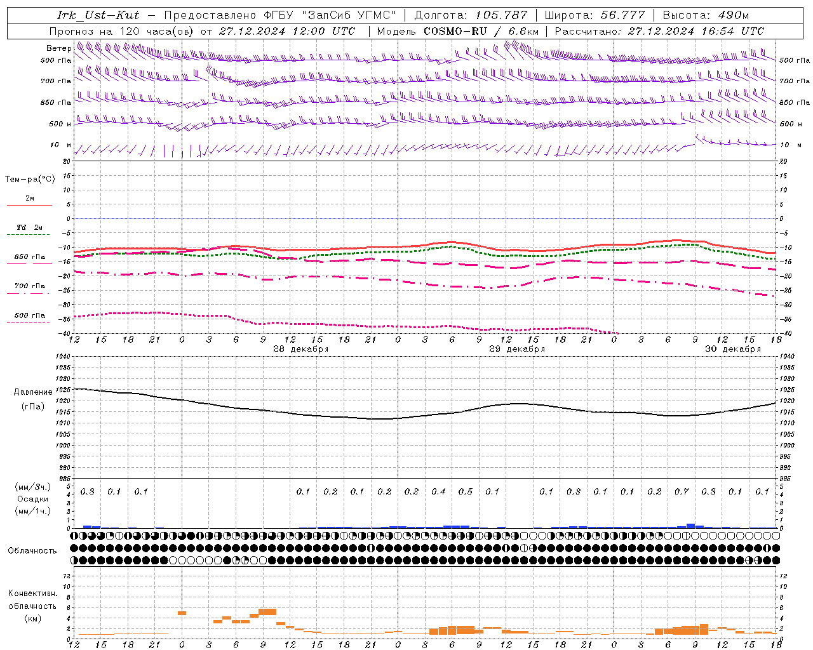The height and width of the screenshot is (650, 813).
Task: Select the 'Давление' pressure panel label
Action: pos(33,392)
